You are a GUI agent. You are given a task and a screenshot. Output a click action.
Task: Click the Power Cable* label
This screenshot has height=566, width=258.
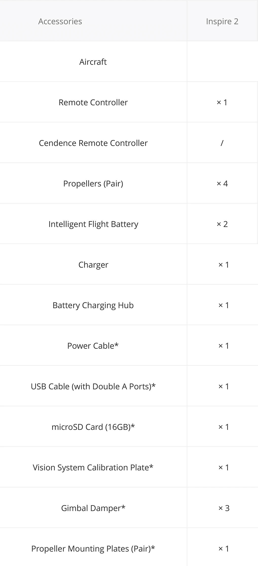(x=93, y=346)
